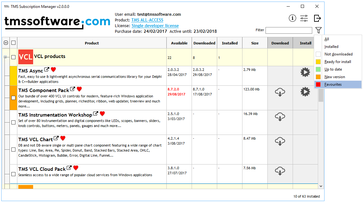Choose Ready for install filter option
The height and width of the screenshot is (202, 364).
click(337, 62)
